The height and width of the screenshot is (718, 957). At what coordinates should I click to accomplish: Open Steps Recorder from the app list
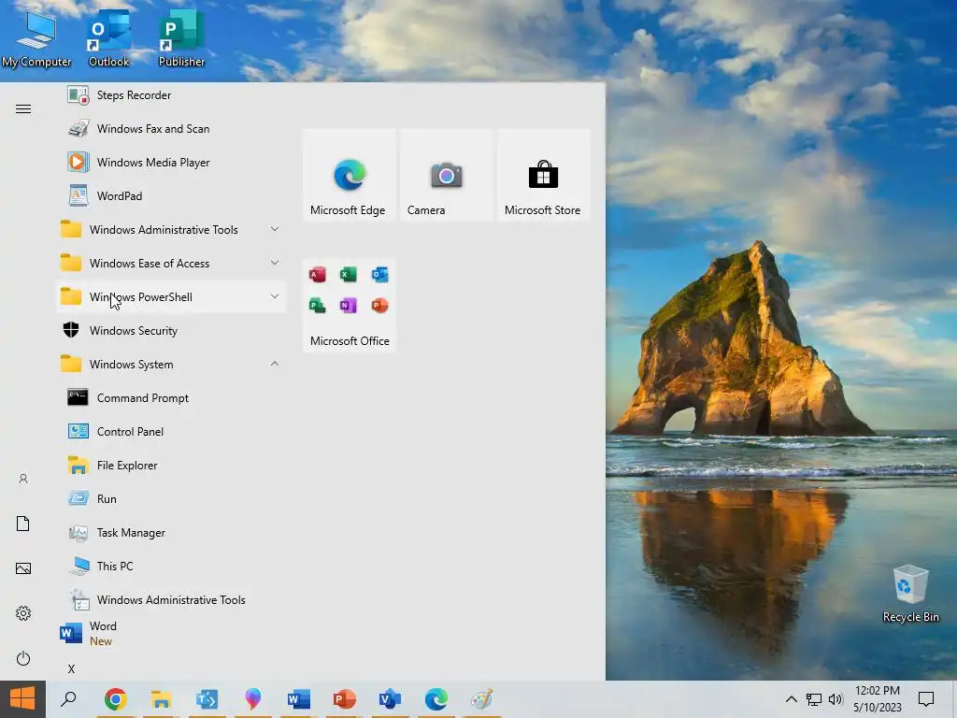pos(171,95)
